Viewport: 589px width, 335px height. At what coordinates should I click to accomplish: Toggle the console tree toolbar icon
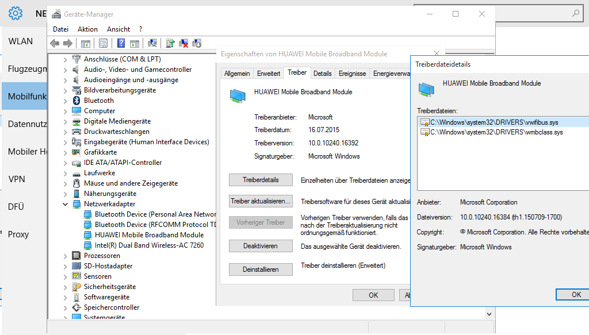[x=86, y=44]
